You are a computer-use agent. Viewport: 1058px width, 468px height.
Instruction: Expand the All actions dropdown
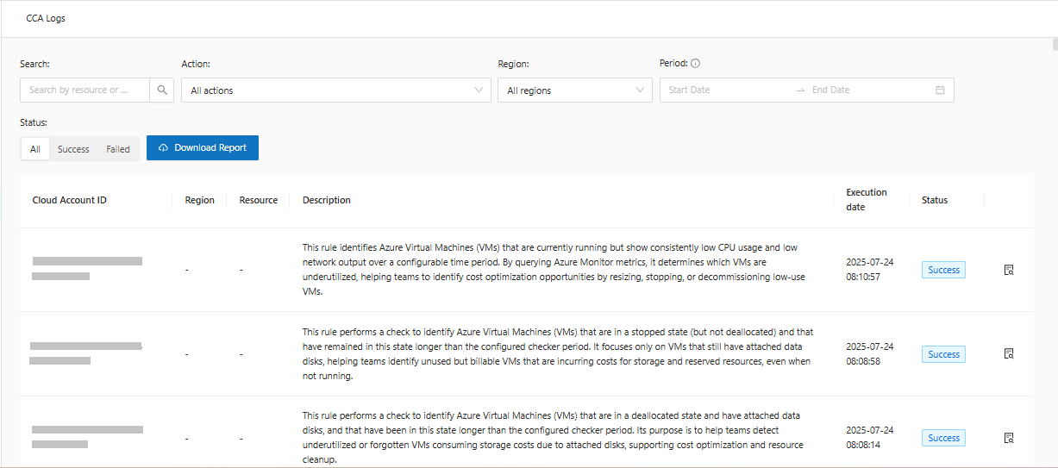tap(335, 90)
